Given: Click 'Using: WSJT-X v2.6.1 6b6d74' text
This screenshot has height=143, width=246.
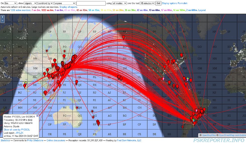Looking at the screenshot, I should tap(18, 123).
